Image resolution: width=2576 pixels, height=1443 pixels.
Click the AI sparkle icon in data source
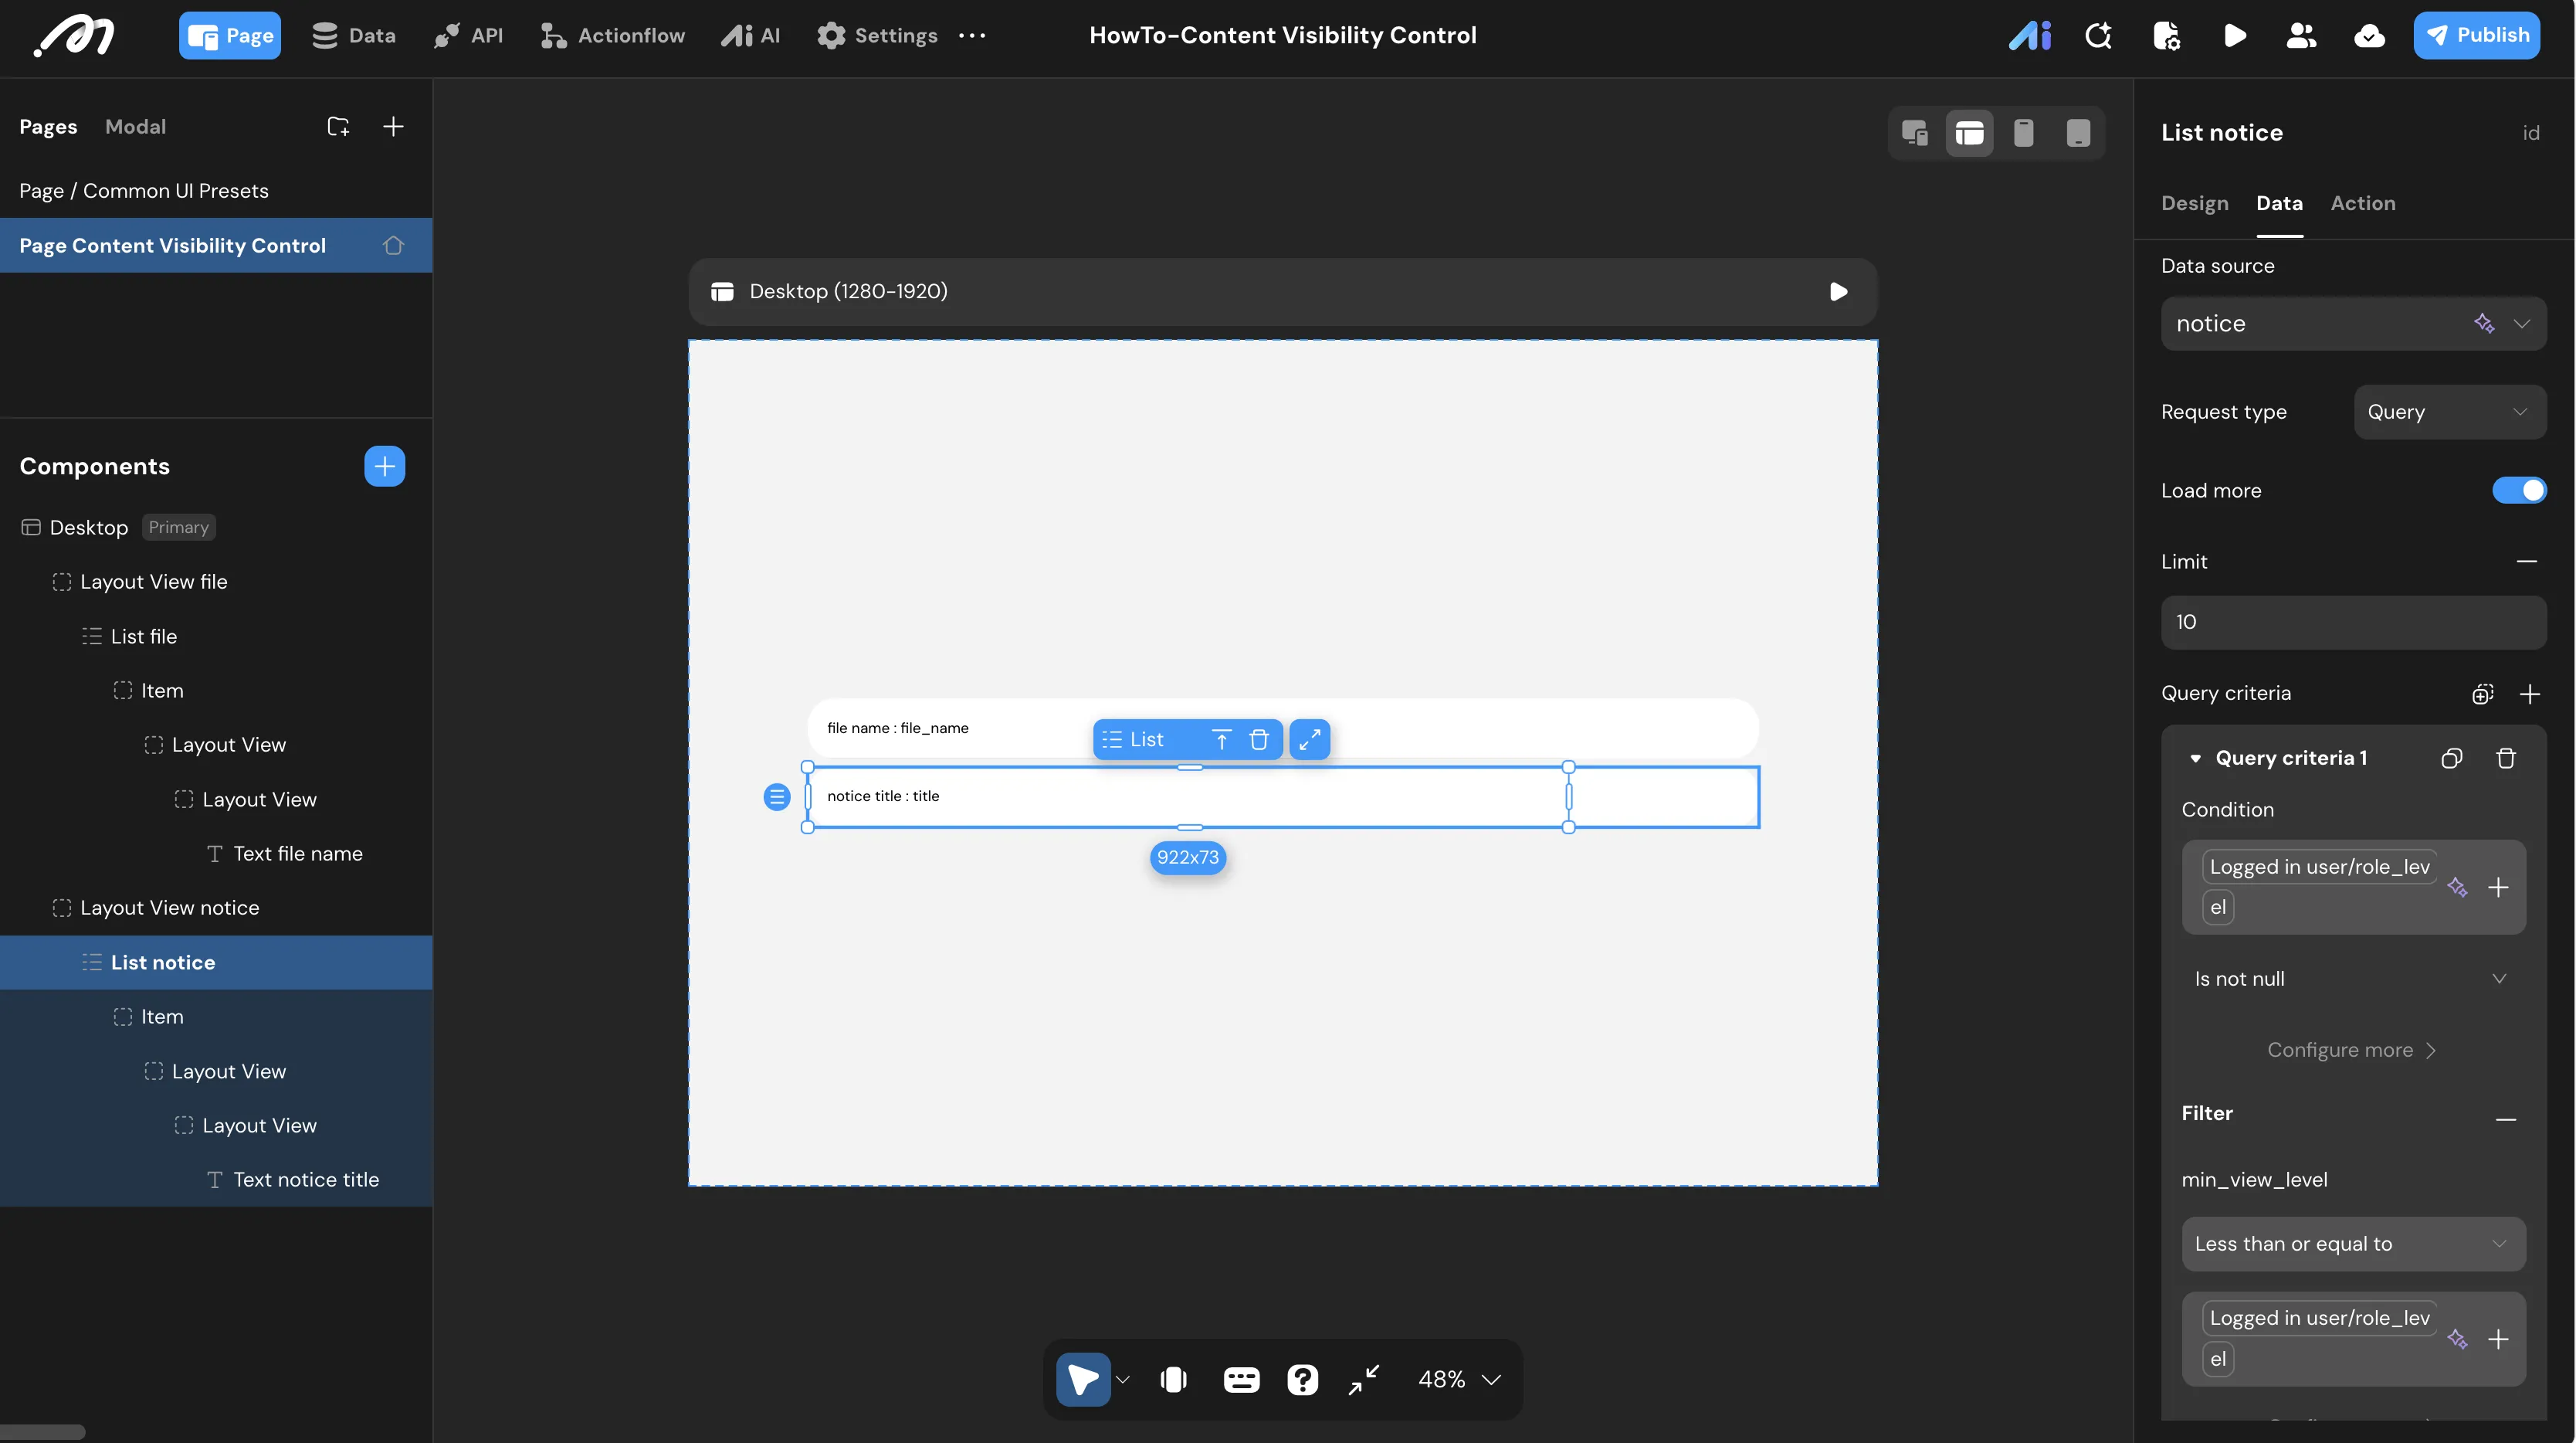click(x=2483, y=323)
